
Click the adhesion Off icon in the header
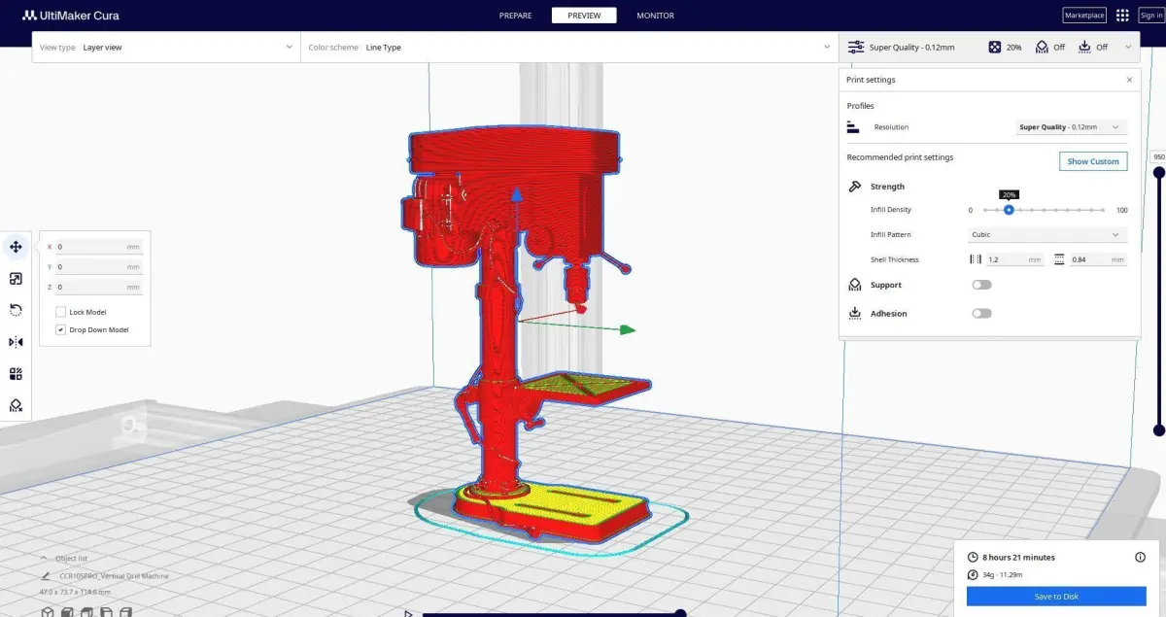1084,47
